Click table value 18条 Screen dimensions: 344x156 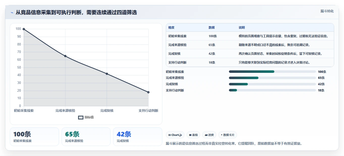(x=212, y=63)
